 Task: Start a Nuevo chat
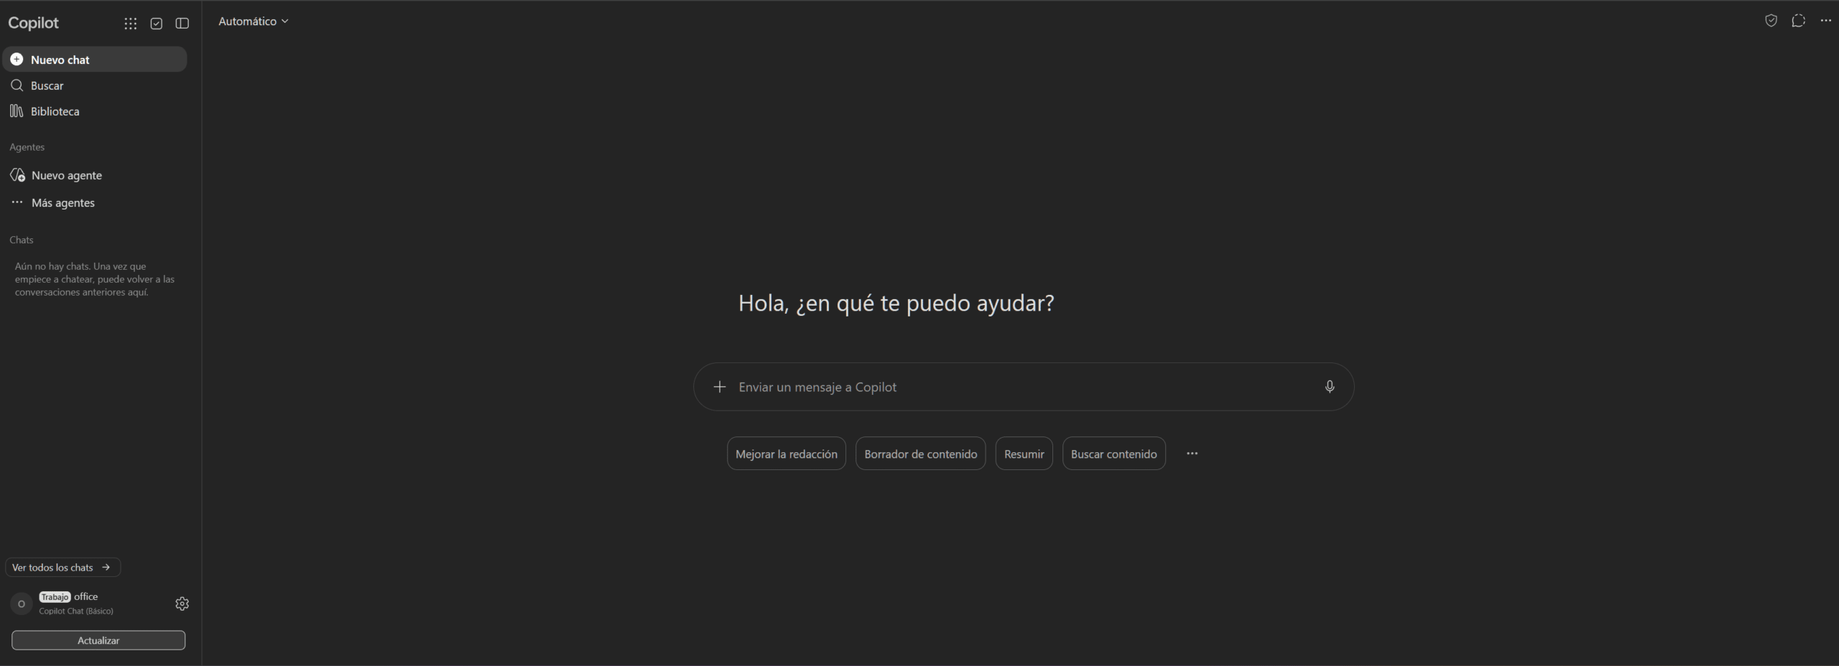(x=95, y=60)
